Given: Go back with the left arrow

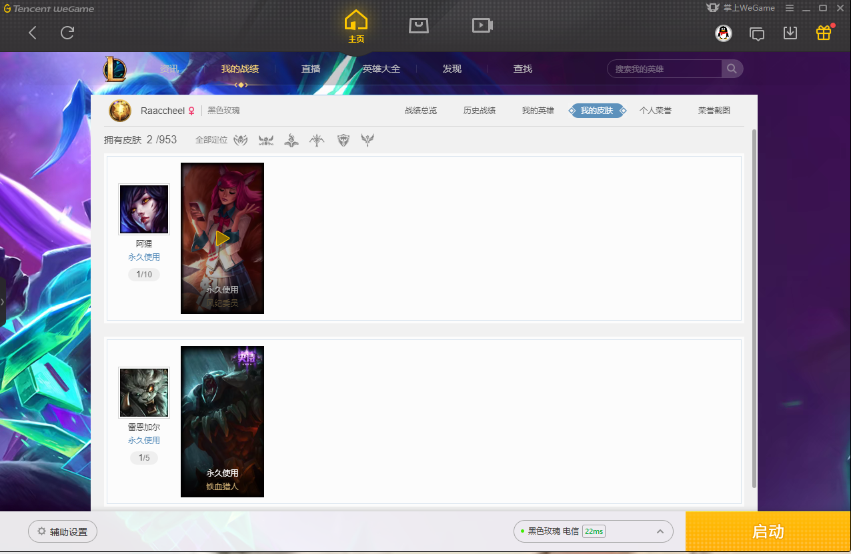Looking at the screenshot, I should click(33, 33).
